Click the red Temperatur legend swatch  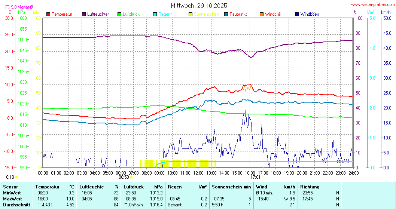click(x=48, y=14)
